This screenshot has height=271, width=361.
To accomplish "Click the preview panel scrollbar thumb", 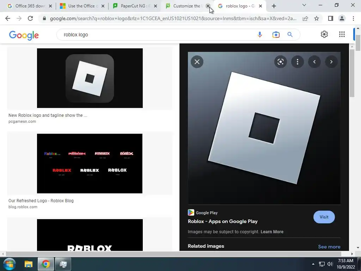I will tap(352, 73).
